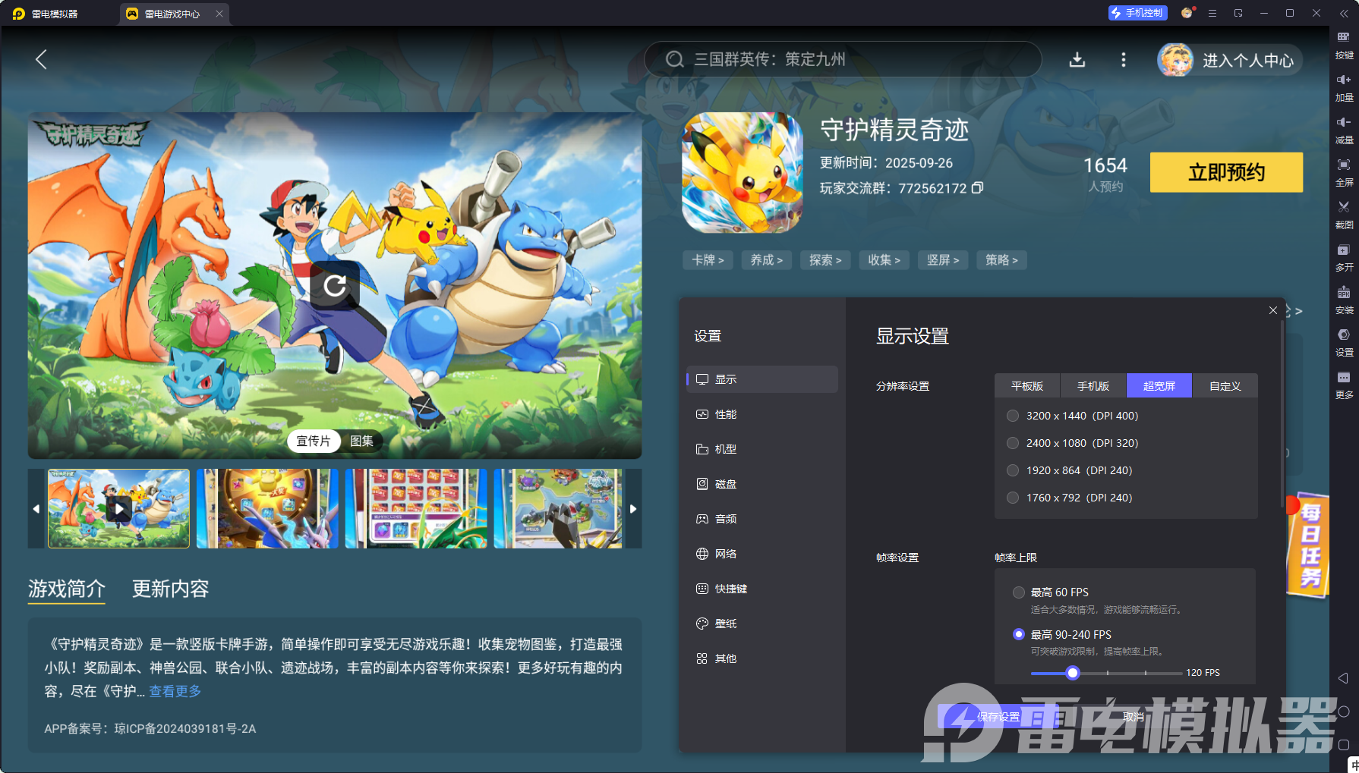Choose the 最高 90-240 FPS option

click(1019, 634)
